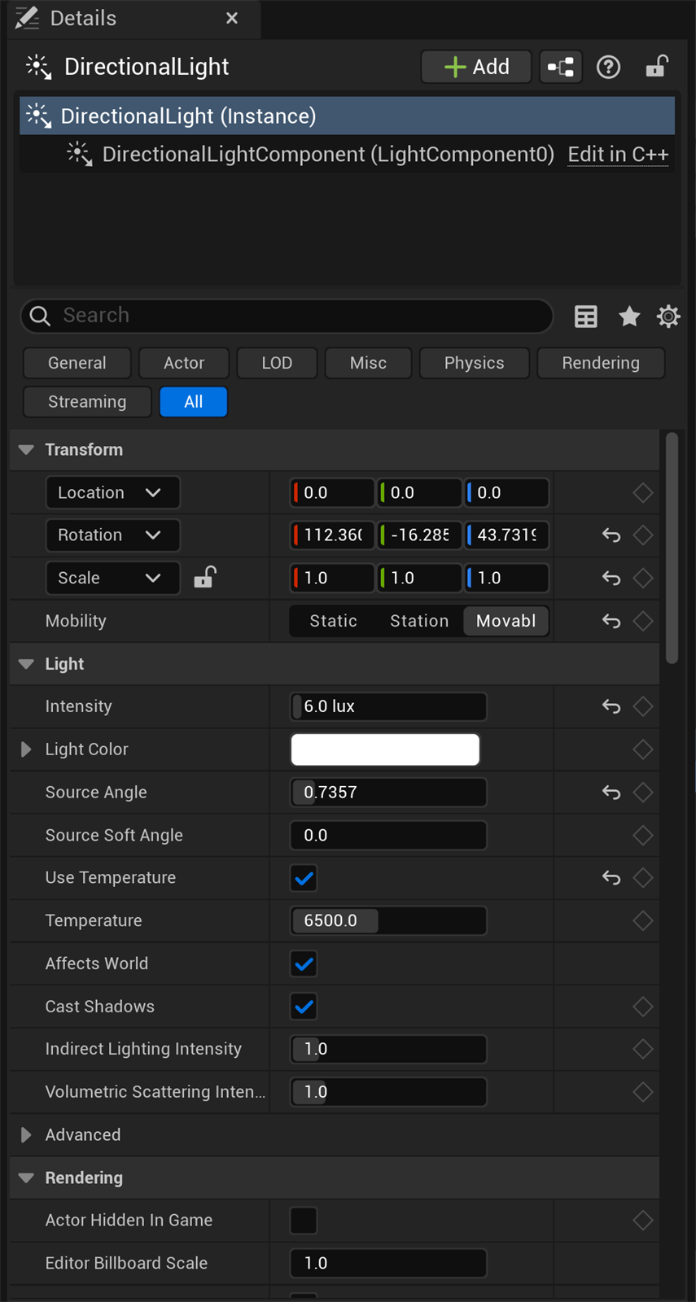The image size is (696, 1302).
Task: Add keyframe diamond for Scale
Action: point(643,578)
